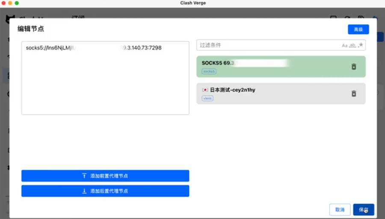Image resolution: width=385 pixels, height=219 pixels.
Task: Toggle regex (.*) filter option
Action: [x=361, y=45]
